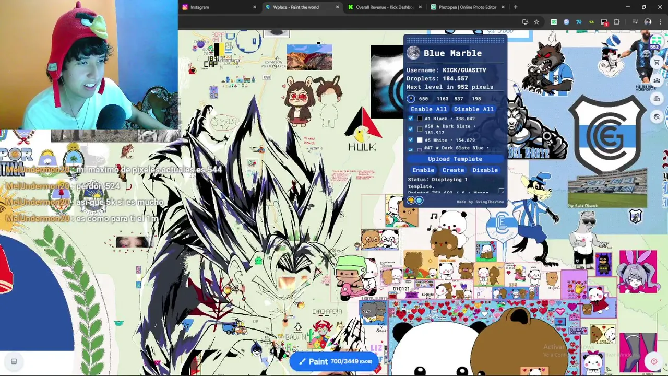This screenshot has width=668, height=376.
Task: Click the Blue Marble title text
Action: coord(452,53)
